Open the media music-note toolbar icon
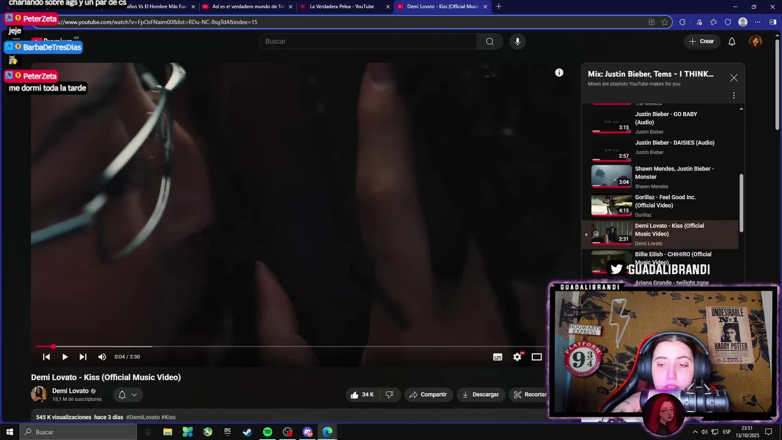The image size is (782, 440). (x=700, y=22)
